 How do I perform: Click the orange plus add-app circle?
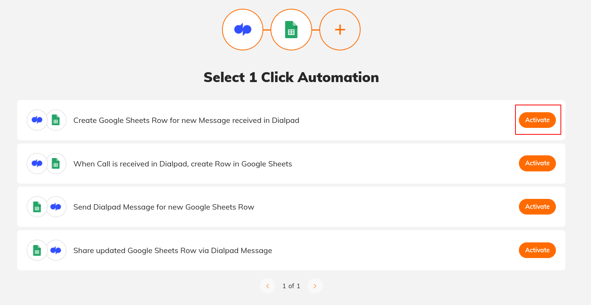click(340, 29)
